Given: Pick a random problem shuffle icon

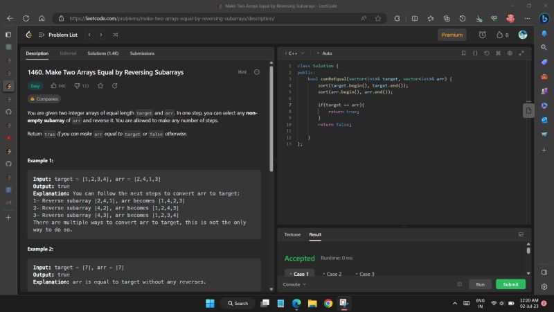Looking at the screenshot, I should pyautogui.click(x=115, y=35).
